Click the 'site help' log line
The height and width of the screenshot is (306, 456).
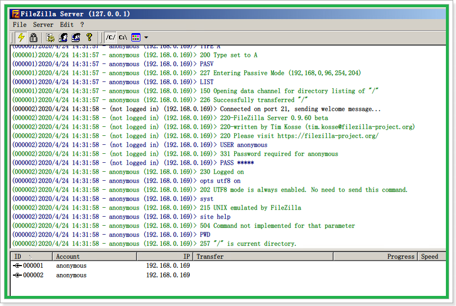pos(121,217)
